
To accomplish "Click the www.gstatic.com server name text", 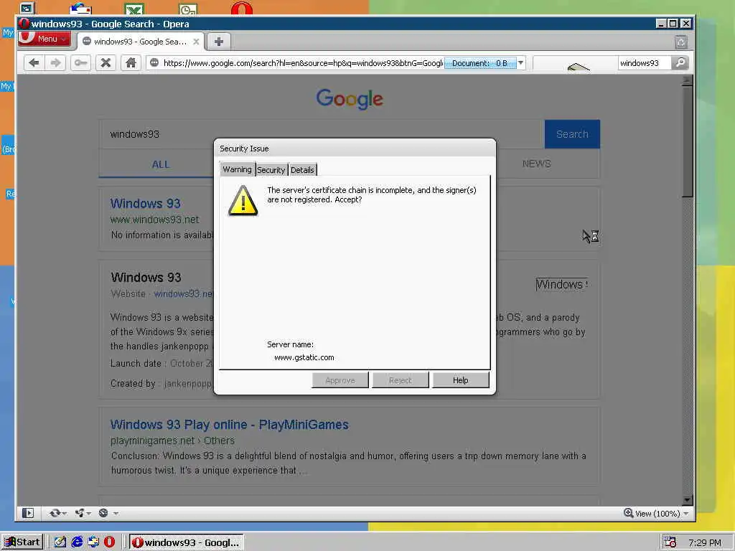I will pos(304,357).
